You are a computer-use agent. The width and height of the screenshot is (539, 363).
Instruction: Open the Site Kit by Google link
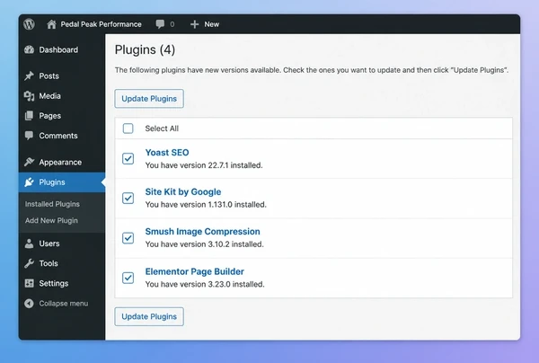pyautogui.click(x=183, y=191)
